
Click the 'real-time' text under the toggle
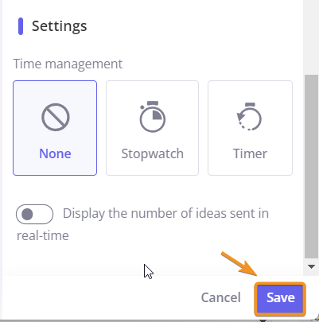pyautogui.click(x=43, y=235)
